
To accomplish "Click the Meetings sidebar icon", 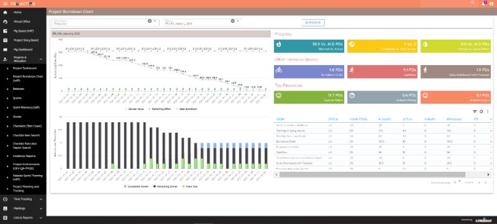I will (x=5, y=208).
